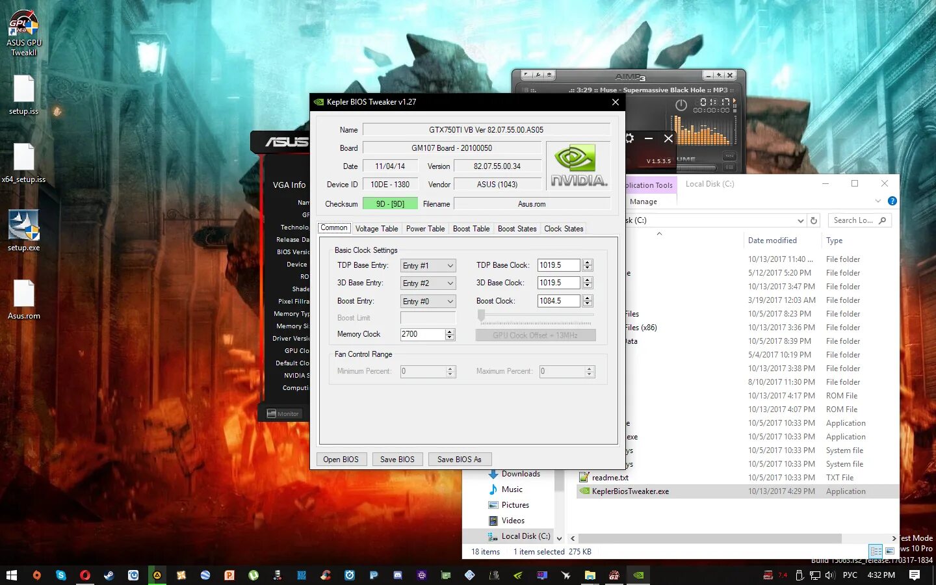Screen dimensions: 936x585
Task: Open the Boost States tab
Action: 517,229
